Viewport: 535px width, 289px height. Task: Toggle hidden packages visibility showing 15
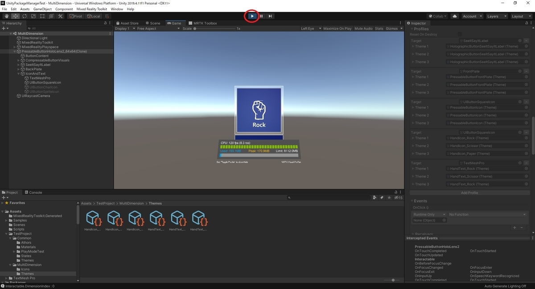(x=398, y=197)
